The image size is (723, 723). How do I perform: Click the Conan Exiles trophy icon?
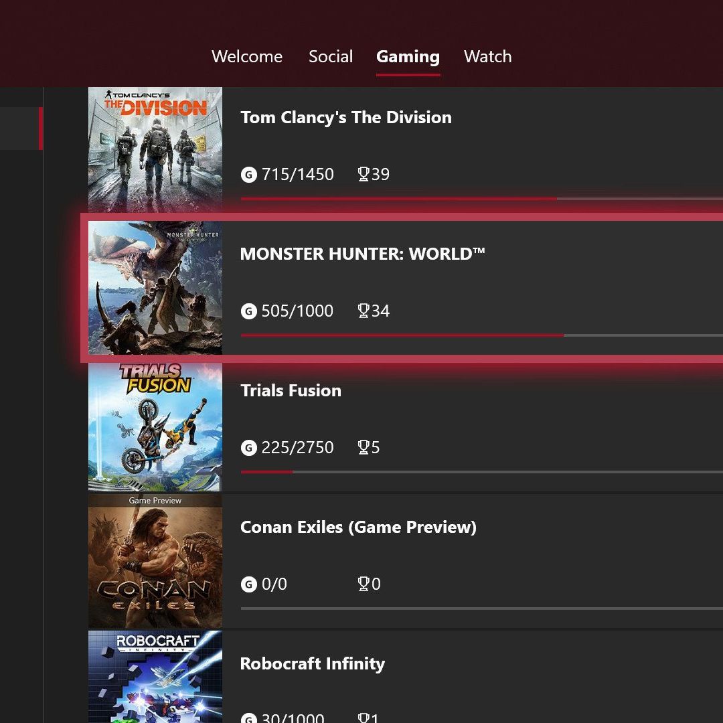click(364, 584)
